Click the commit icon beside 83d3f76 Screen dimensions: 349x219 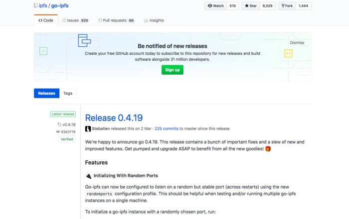pos(58,132)
